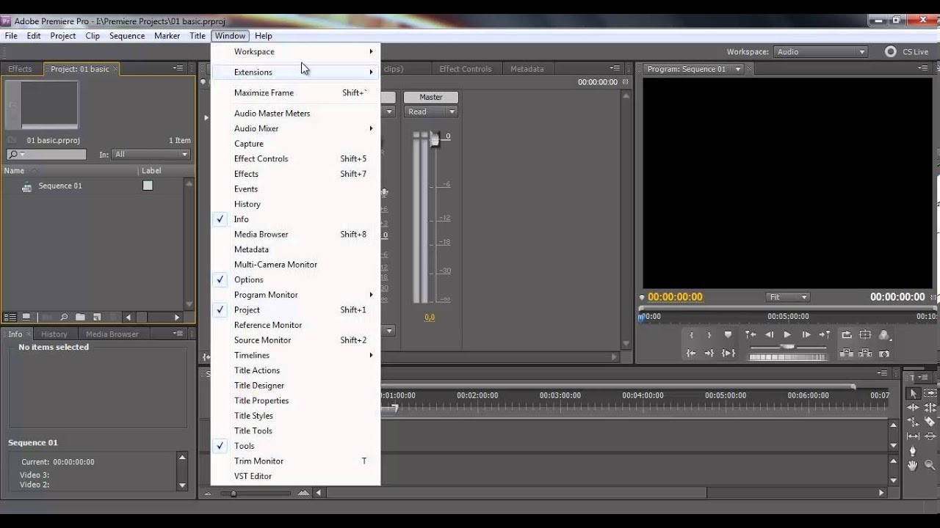
Task: Click the Export Frame camera icon
Action: click(x=884, y=354)
